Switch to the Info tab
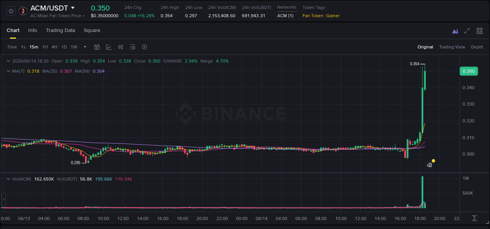The width and height of the screenshot is (490, 229). click(33, 30)
